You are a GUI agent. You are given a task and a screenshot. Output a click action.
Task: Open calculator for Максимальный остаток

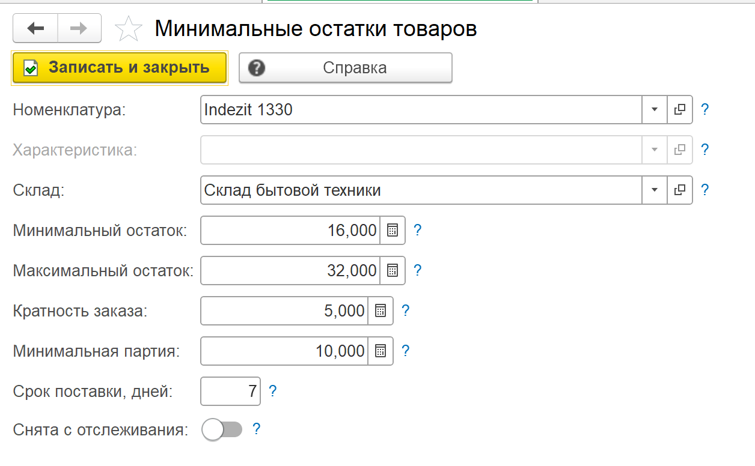393,271
